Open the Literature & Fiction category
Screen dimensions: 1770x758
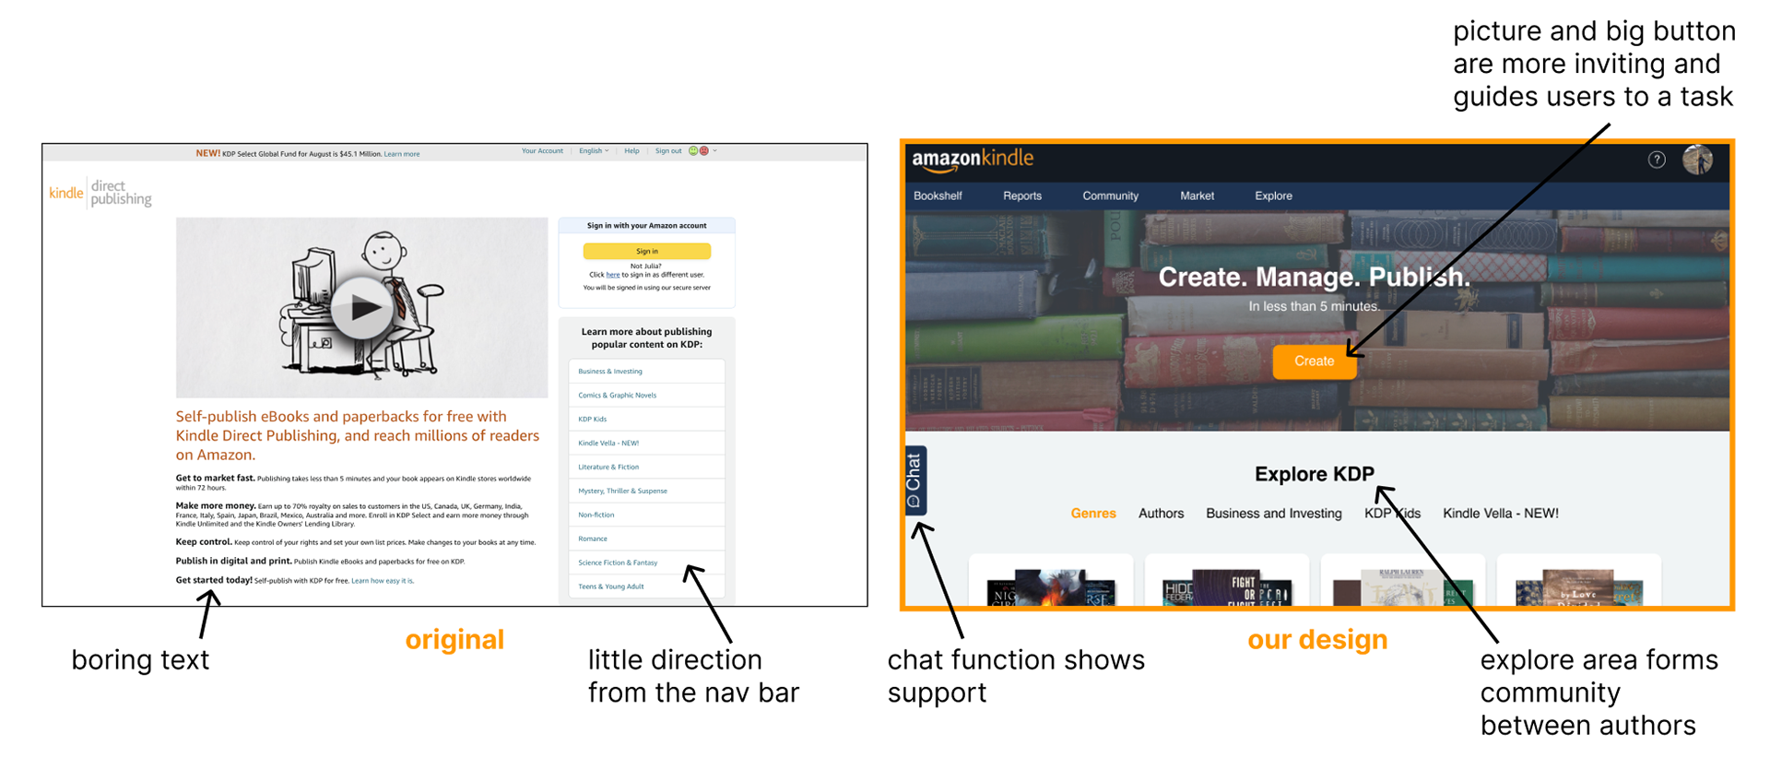[x=647, y=468]
